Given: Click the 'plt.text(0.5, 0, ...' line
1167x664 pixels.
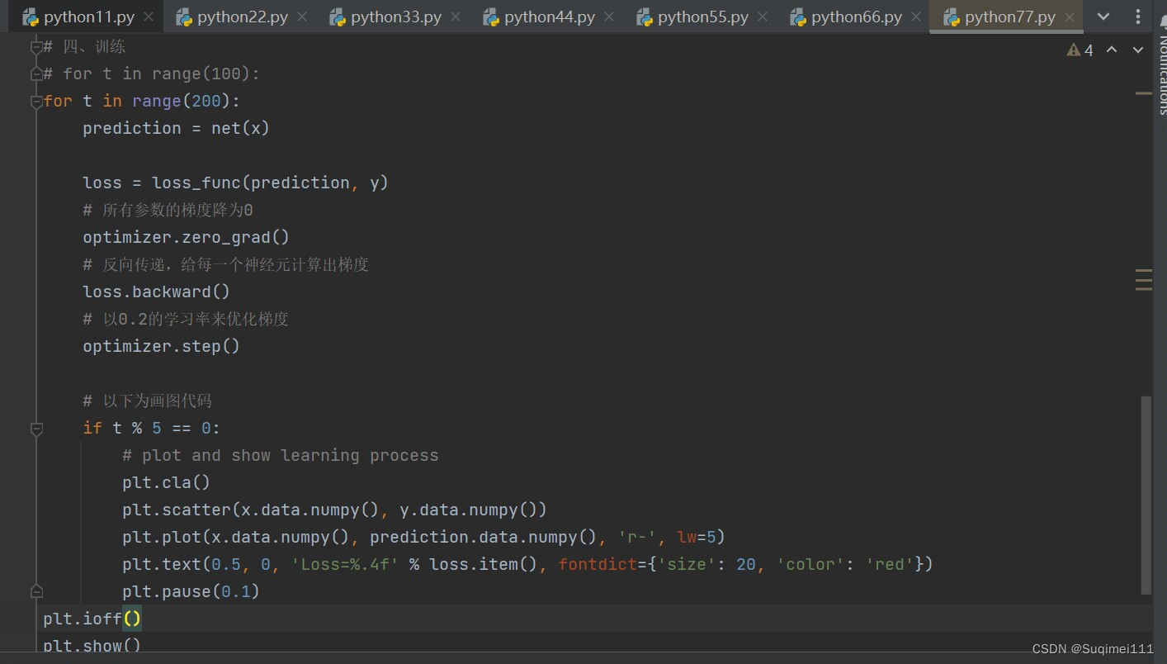Looking at the screenshot, I should point(527,564).
